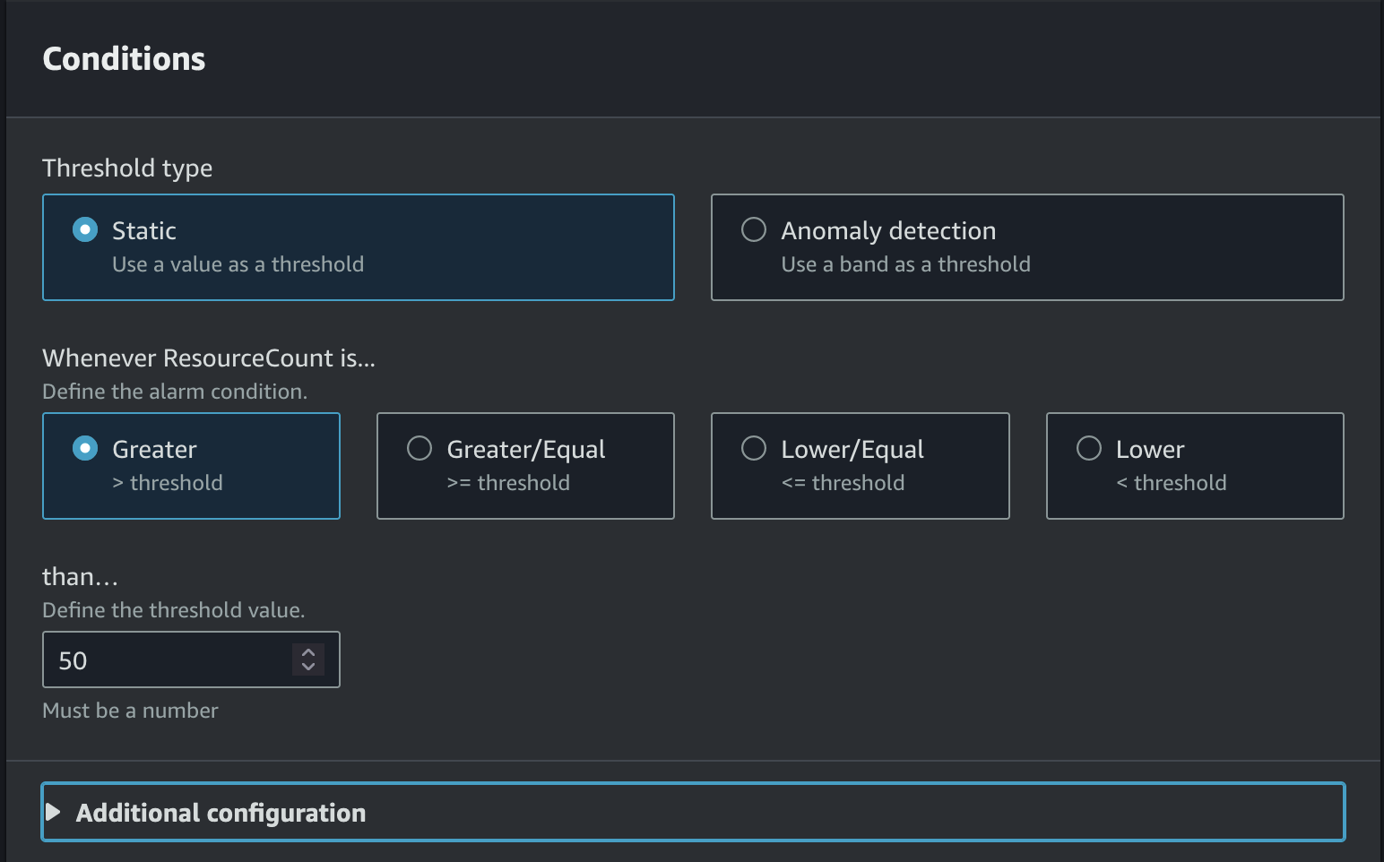Select the Greater than condition
Screen dimensions: 1384x862
point(191,466)
